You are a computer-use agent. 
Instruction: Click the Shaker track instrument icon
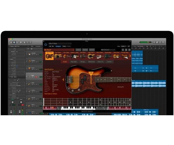tap(29, 61)
